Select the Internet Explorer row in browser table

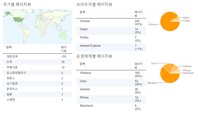111,47
